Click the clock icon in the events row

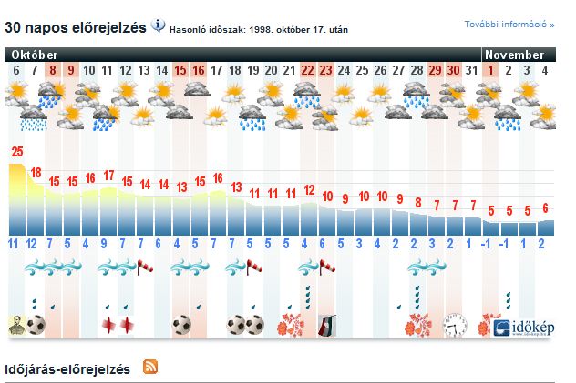click(x=455, y=325)
